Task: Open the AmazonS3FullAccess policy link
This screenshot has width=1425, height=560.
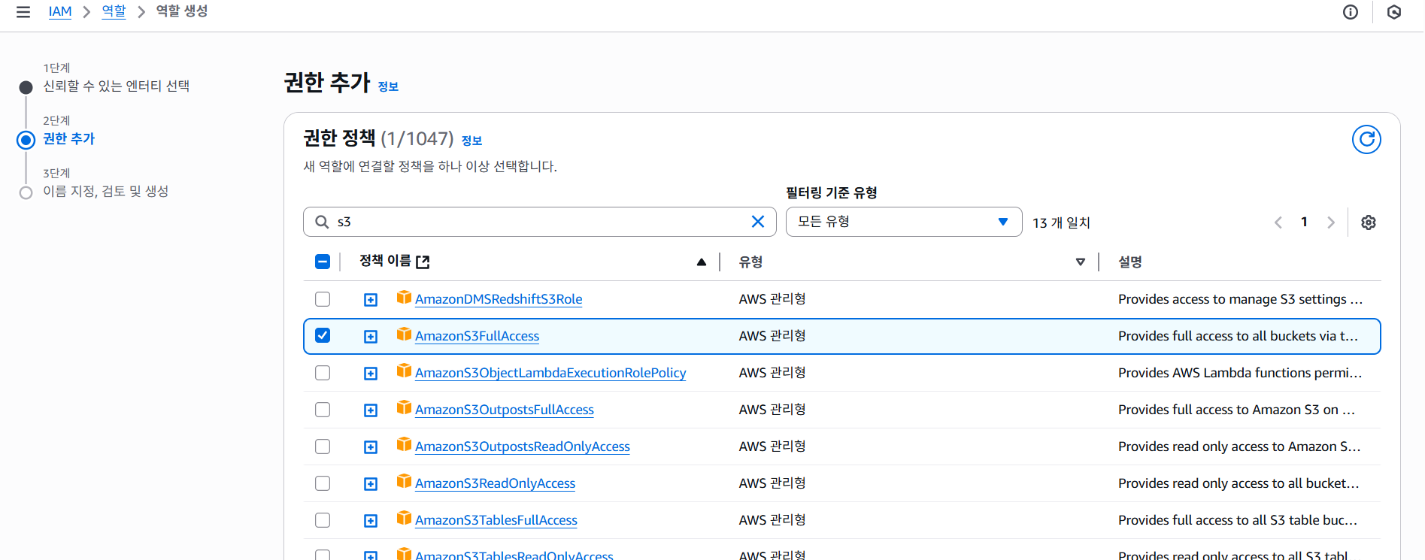Action: tap(477, 336)
